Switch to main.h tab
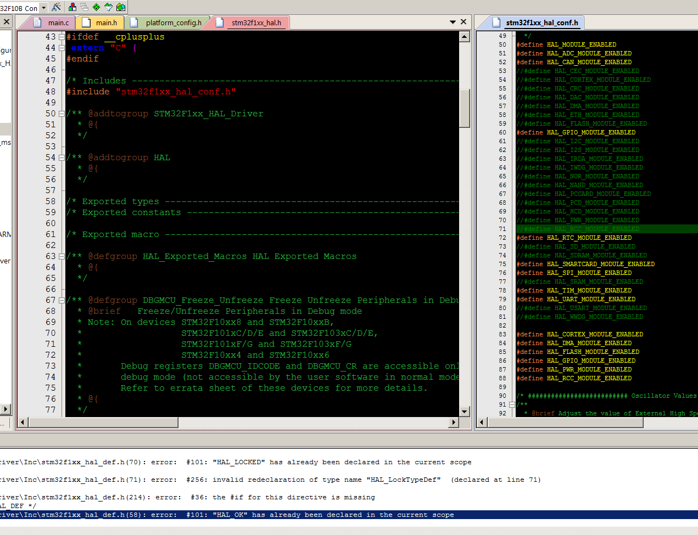Viewport: 698px width, 535px height. (x=100, y=22)
